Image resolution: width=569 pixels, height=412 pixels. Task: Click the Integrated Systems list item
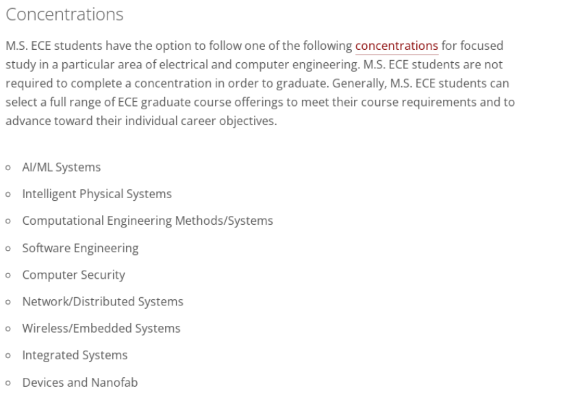pyautogui.click(x=75, y=355)
